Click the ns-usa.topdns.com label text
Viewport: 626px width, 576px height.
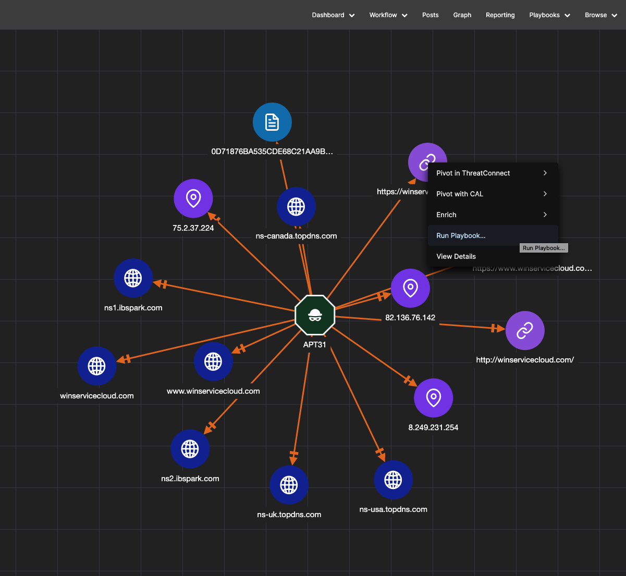pos(393,509)
